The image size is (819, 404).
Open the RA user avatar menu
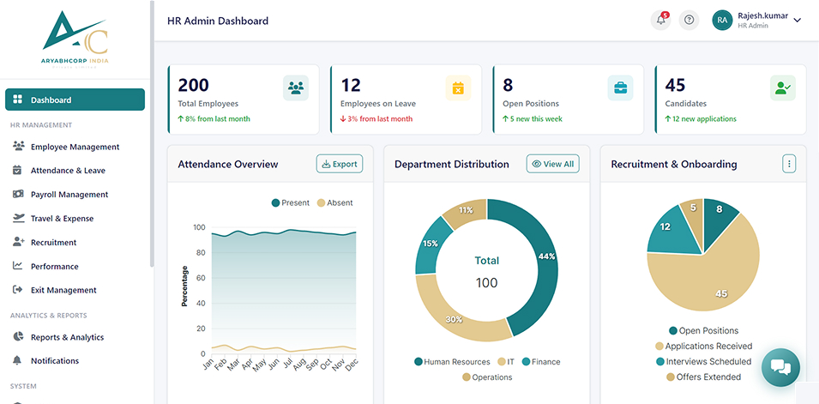tap(722, 21)
